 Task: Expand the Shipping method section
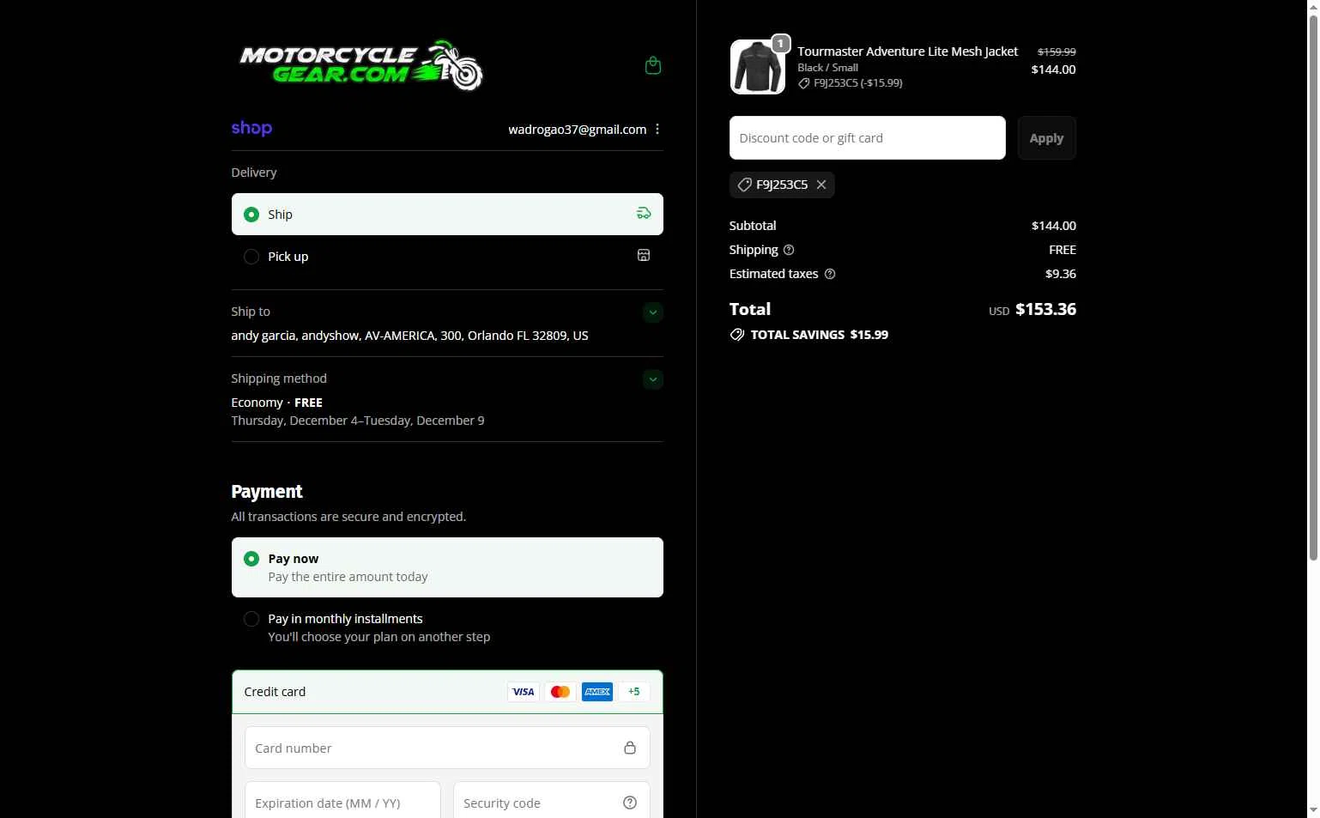pyautogui.click(x=653, y=379)
